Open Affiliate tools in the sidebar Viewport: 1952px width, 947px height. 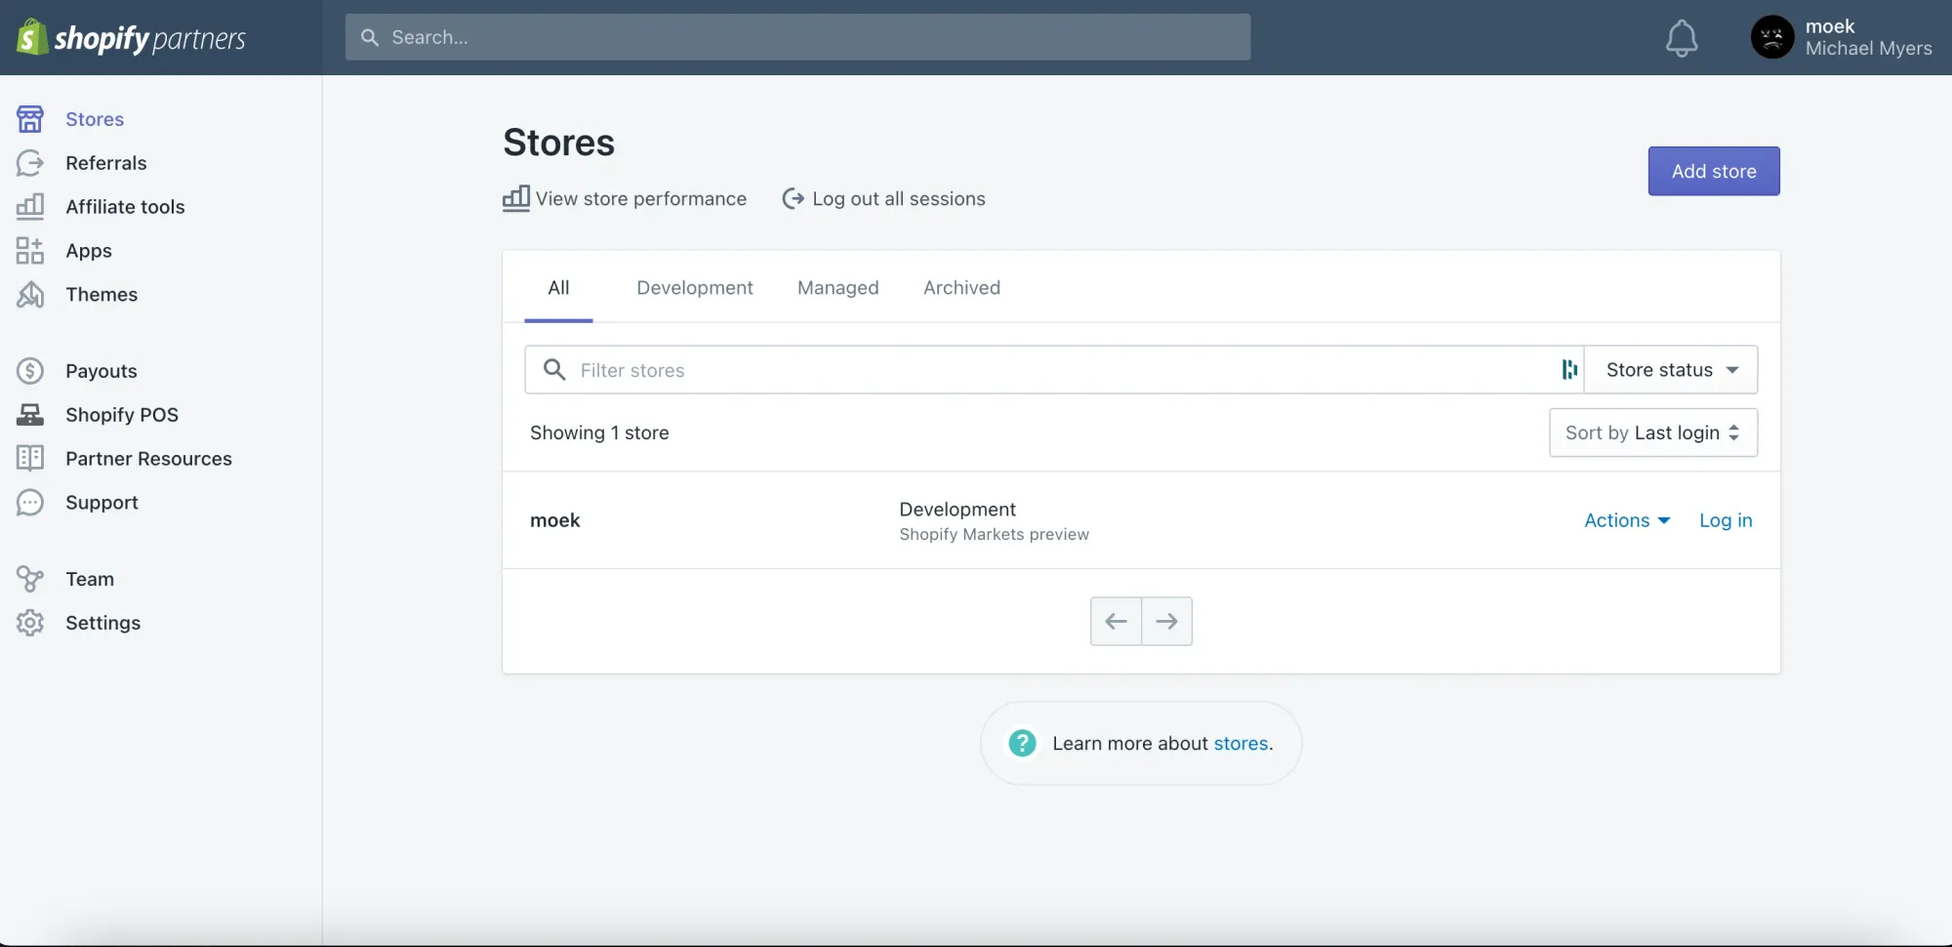125,207
